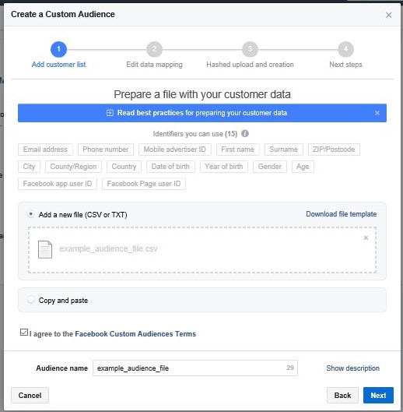Open Read best practices banner link
403x412 pixels.
tap(202, 113)
